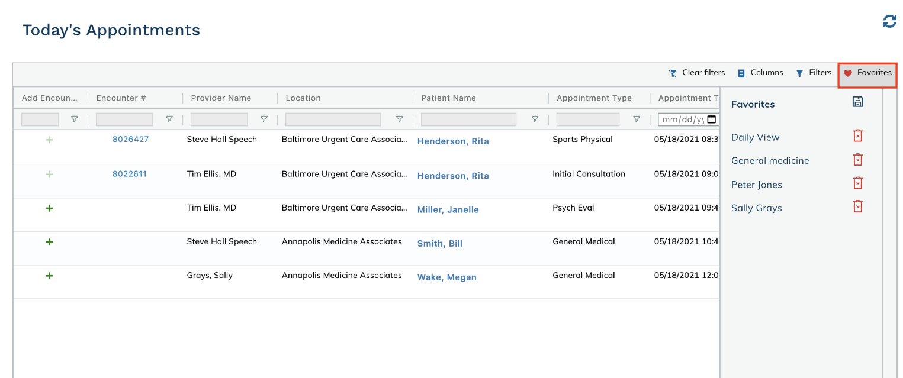Delete the General medicine favorite

857,159
